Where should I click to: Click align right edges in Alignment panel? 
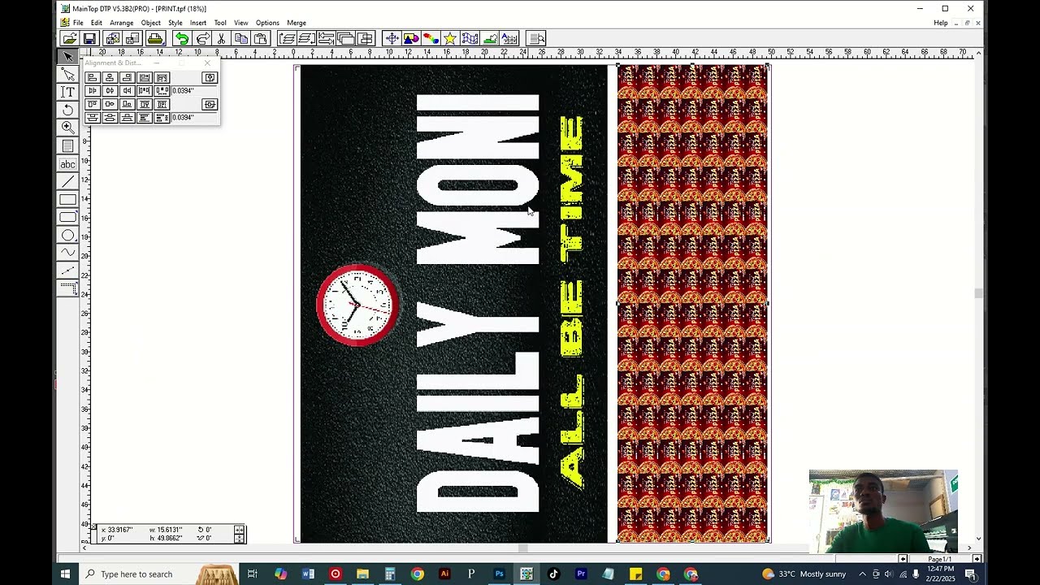(x=127, y=77)
